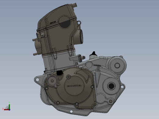This screenshot has width=159, height=119.
Task: Select the large round boss at the crankcase upper right
Action: (x=117, y=65)
